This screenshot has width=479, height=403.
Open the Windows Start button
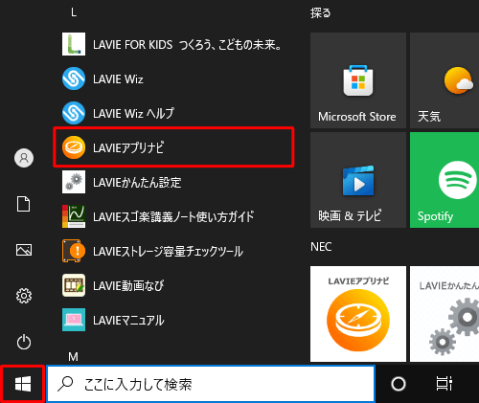(23, 384)
